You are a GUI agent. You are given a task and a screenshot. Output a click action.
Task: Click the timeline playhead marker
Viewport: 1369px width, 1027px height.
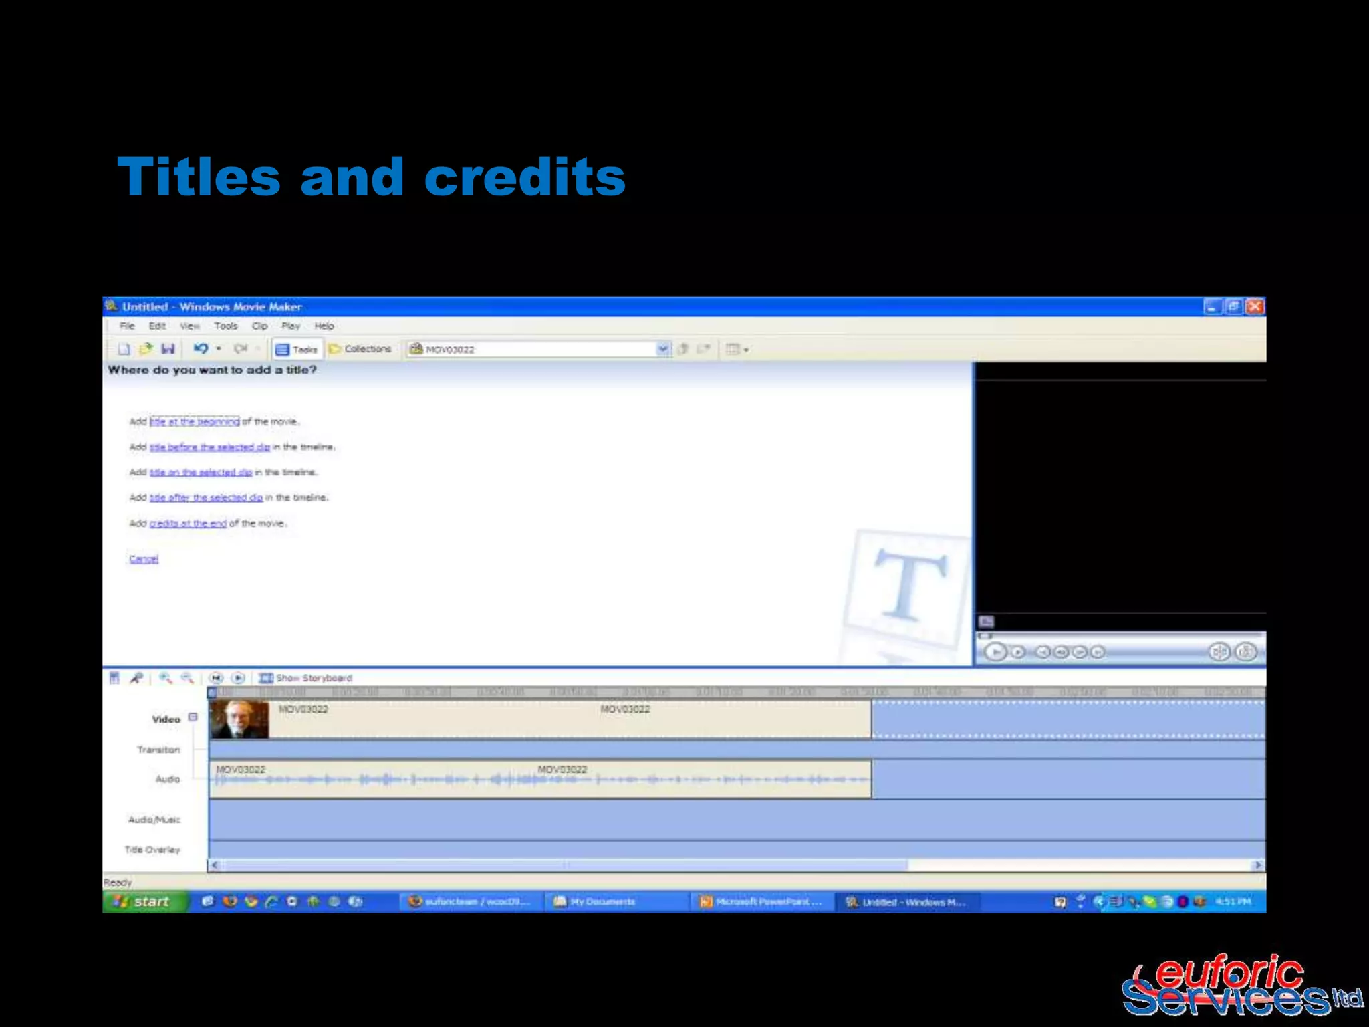(x=213, y=693)
